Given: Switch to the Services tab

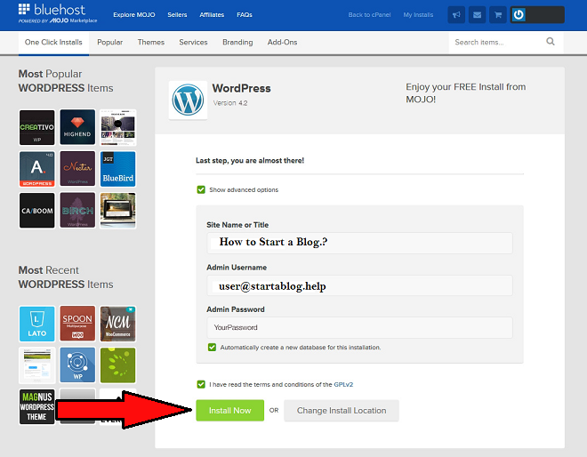Looking at the screenshot, I should tap(193, 43).
